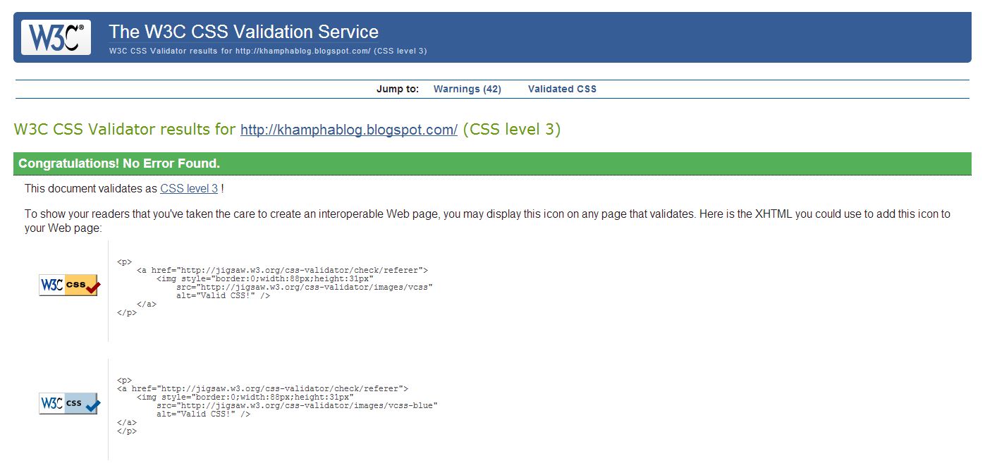Click second snippet's href check/referer line
Viewport: 985px width, 468px height.
click(262, 388)
